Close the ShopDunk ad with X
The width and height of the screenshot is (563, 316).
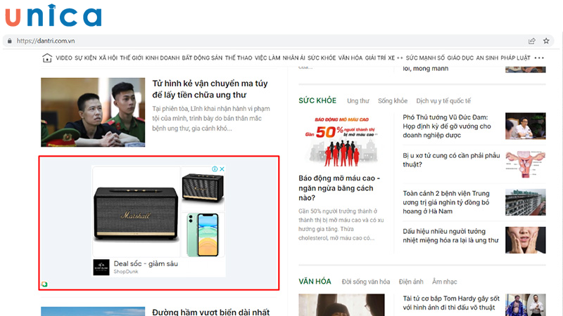point(222,169)
